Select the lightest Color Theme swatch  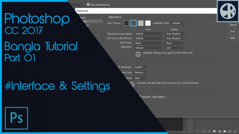(x=148, y=23)
